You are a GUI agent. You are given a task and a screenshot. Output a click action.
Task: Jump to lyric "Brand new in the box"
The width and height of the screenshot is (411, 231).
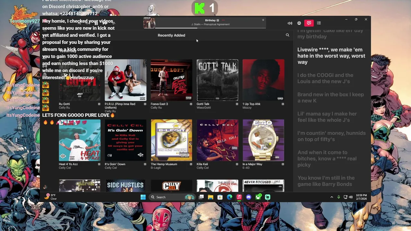pyautogui.click(x=330, y=98)
